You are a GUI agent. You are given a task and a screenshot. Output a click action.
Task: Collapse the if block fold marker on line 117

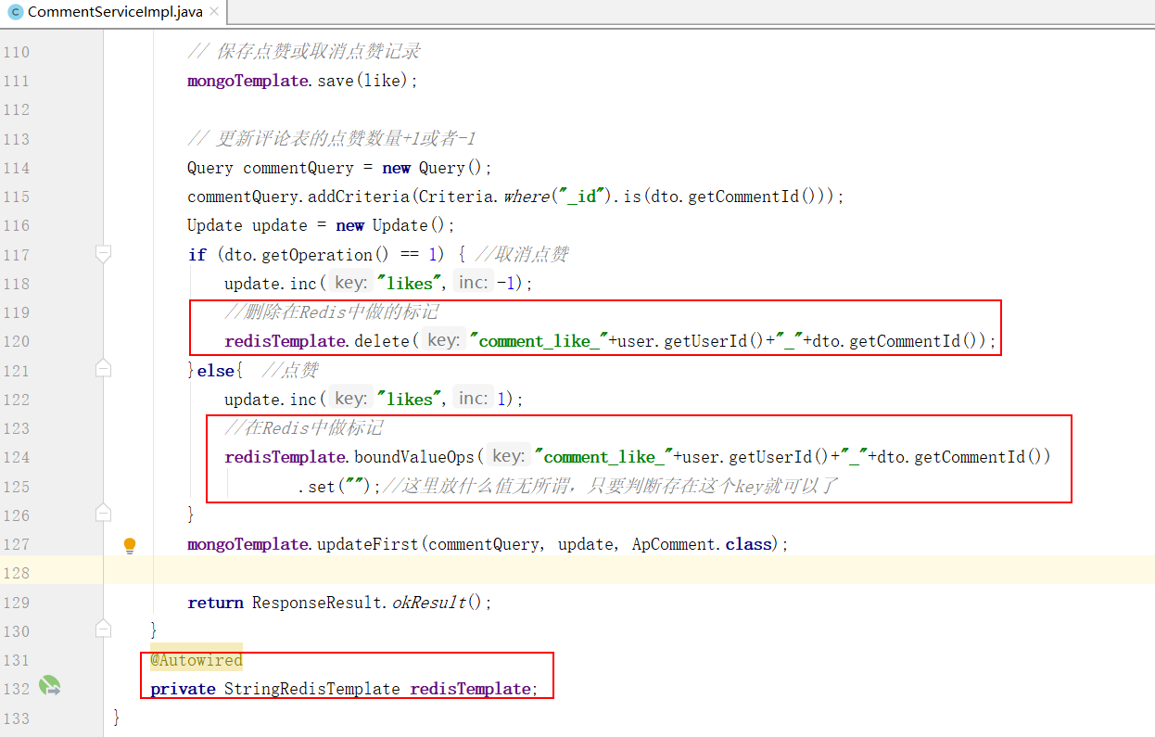104,253
